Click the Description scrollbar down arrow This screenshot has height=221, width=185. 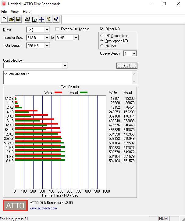click(x=134, y=82)
